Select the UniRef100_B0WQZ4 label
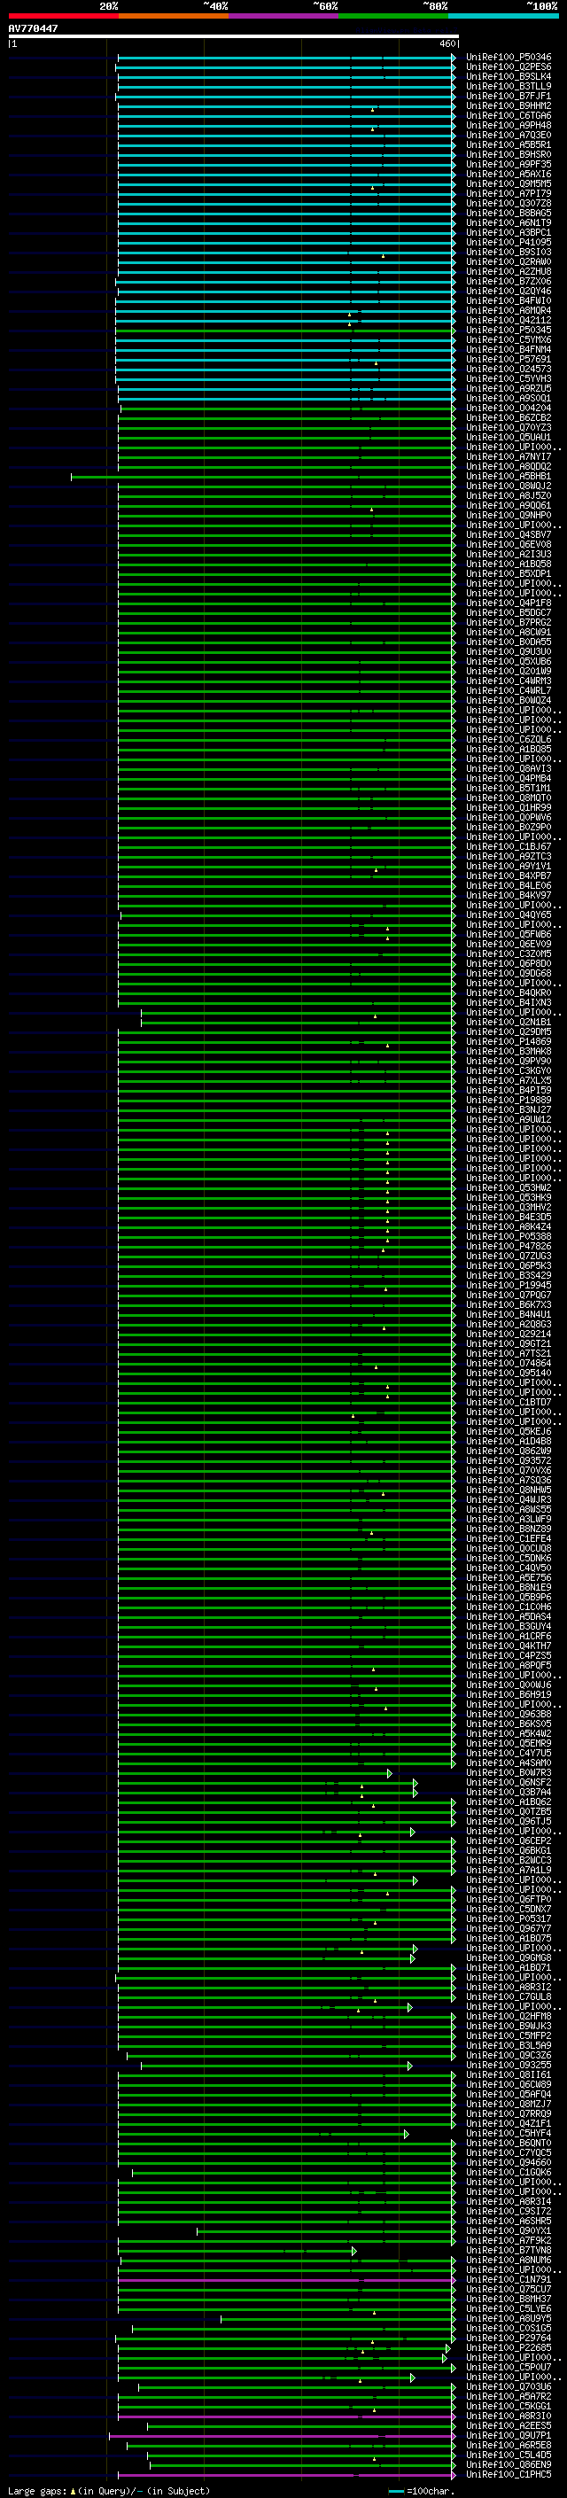Screen dimensions: 567x2498 508,700
